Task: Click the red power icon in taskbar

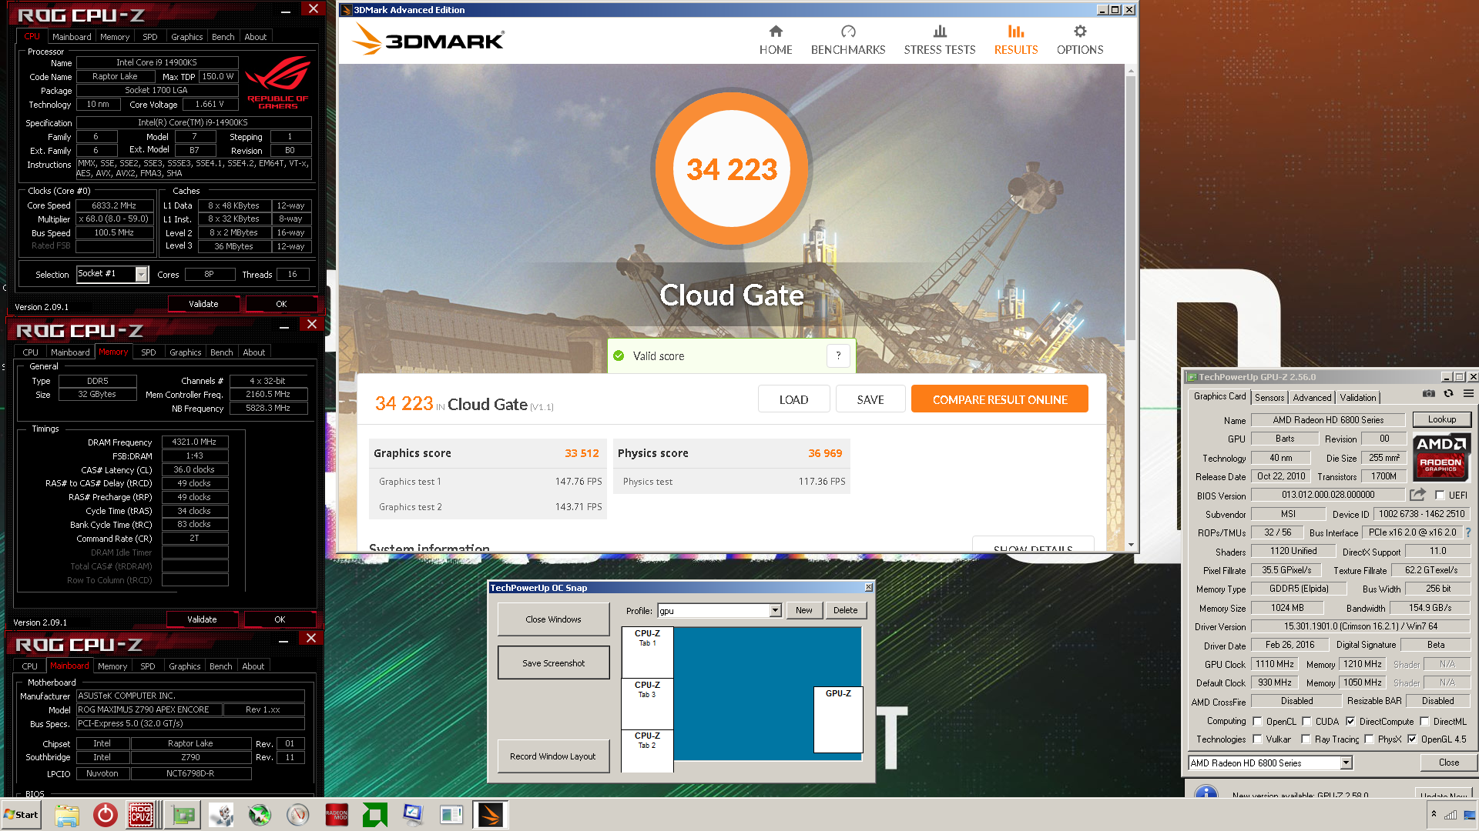Action: tap(105, 815)
